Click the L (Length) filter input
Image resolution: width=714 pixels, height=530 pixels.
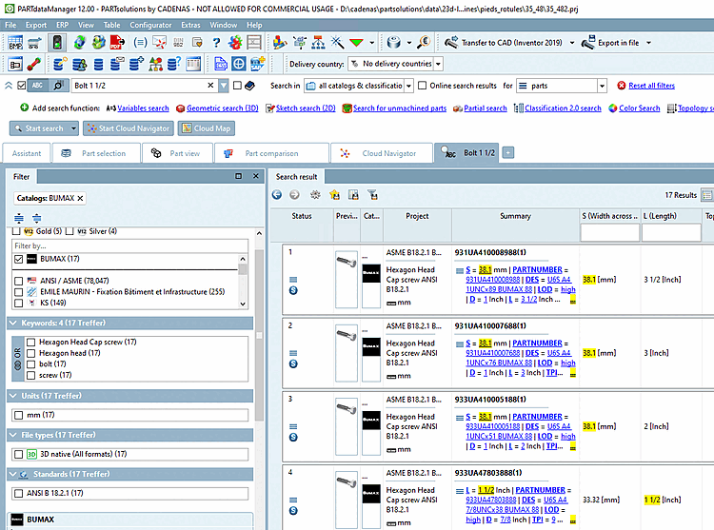(671, 232)
